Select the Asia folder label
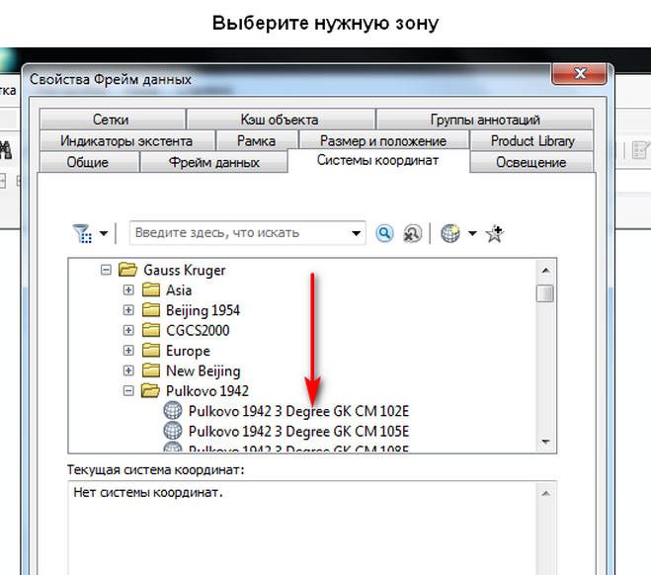Screen dimensions: 651x575 (x=179, y=289)
